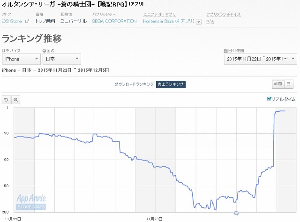
Task: Open the SEGA CORPORATION publisher link
Action: (114, 21)
